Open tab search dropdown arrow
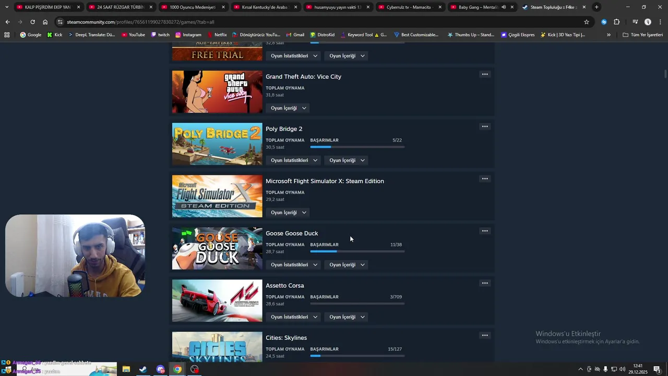Image resolution: width=668 pixels, height=376 pixels. click(7, 7)
